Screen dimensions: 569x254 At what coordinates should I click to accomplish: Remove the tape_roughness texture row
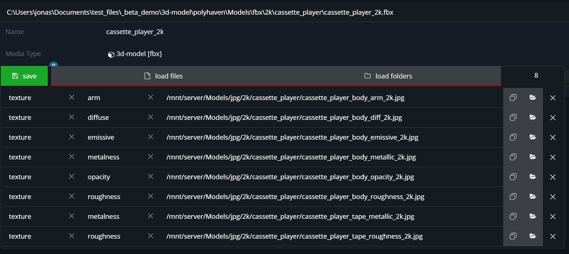552,236
